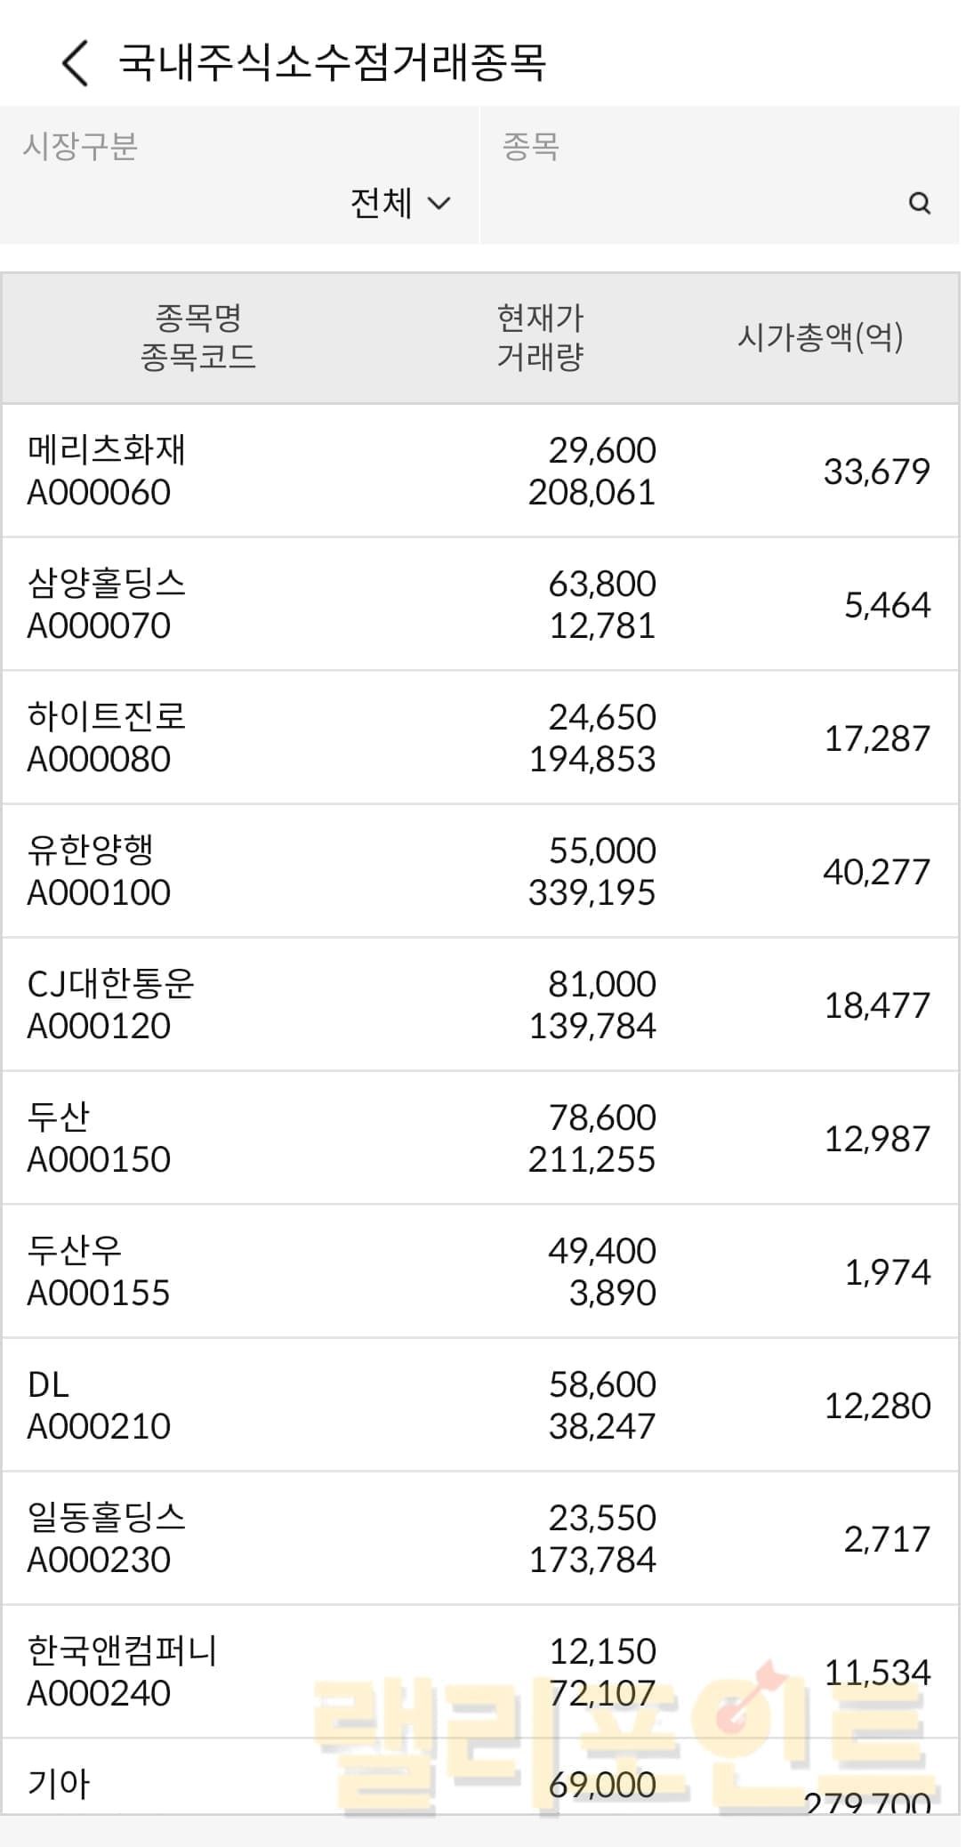The image size is (966, 1847).
Task: Open the 전체 market dropdown
Action: click(x=400, y=204)
